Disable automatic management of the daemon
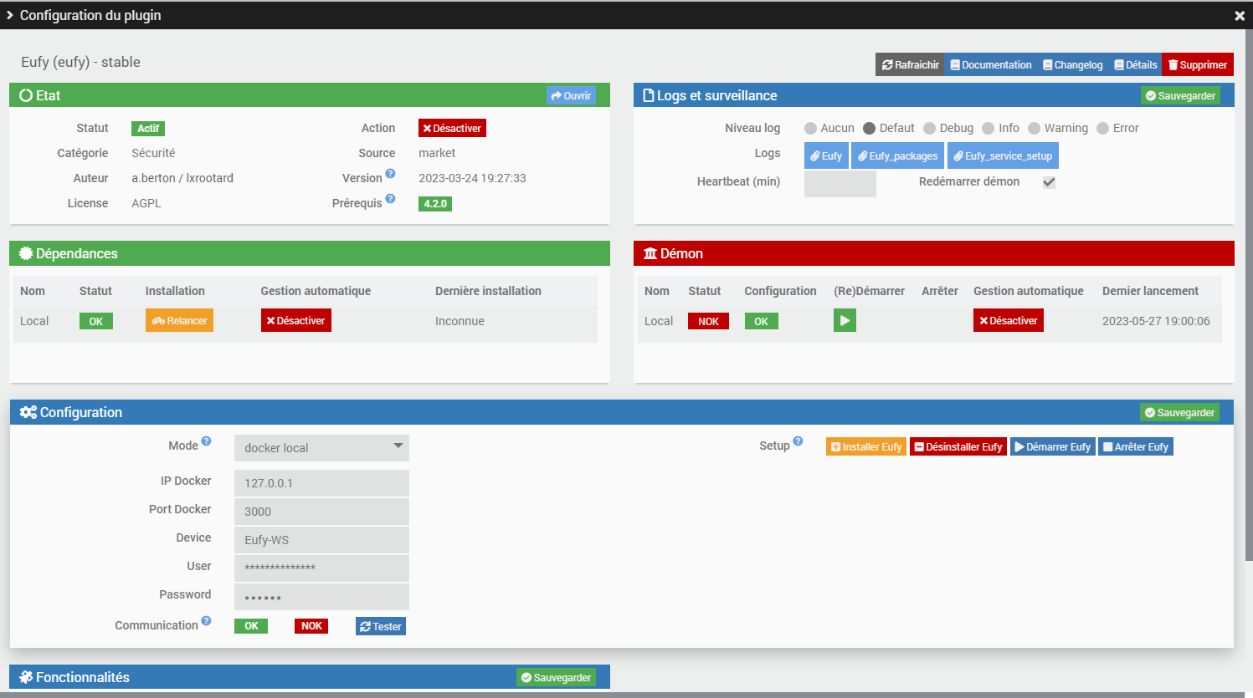The height and width of the screenshot is (698, 1253). tap(1008, 320)
